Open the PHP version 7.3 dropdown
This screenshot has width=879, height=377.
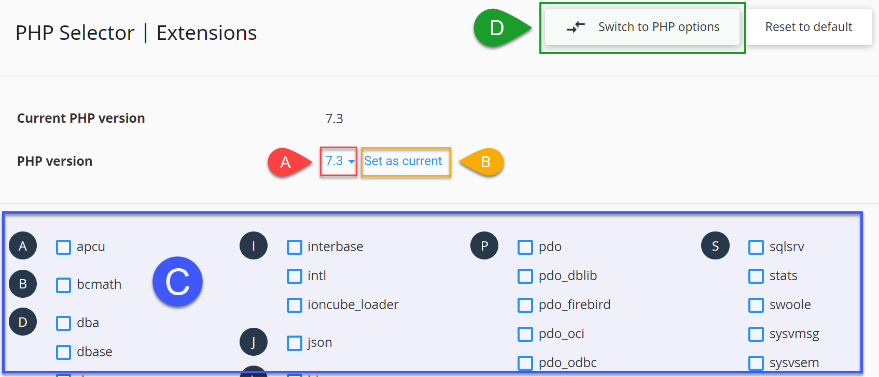click(x=338, y=162)
